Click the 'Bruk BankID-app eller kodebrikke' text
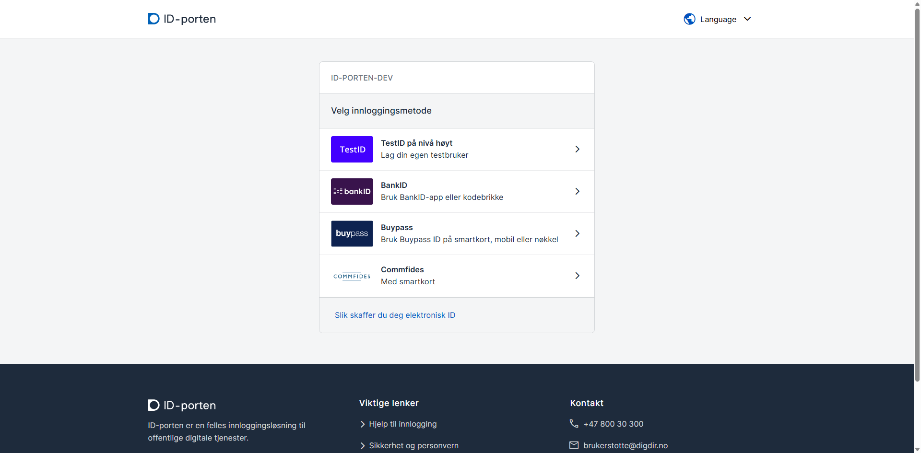Screen dimensions: 921x453 tap(442, 197)
